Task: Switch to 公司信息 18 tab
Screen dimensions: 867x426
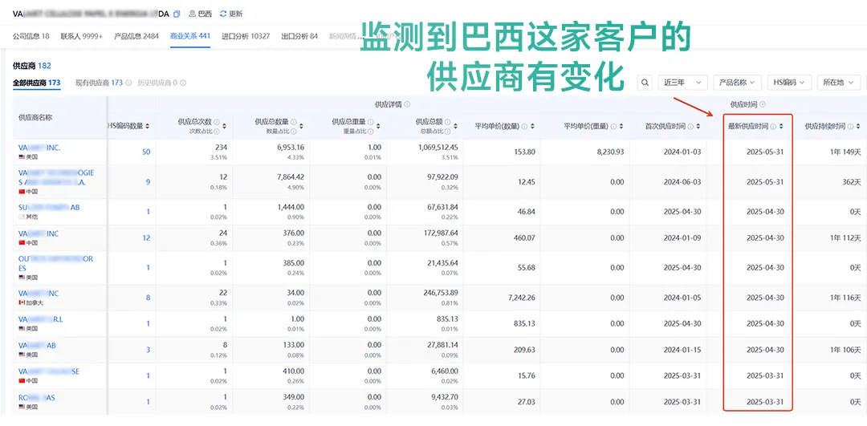Action: pos(31,36)
